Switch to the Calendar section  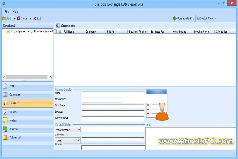[27, 95]
